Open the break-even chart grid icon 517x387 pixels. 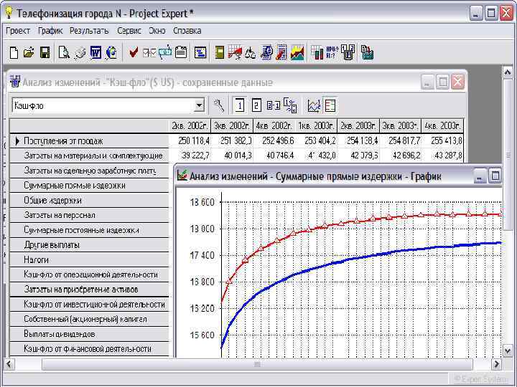235,52
